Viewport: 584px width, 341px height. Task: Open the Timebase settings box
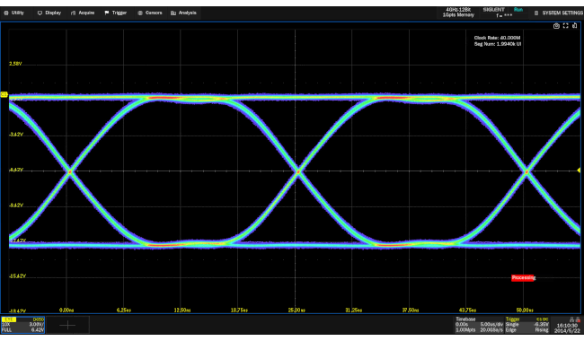point(479,325)
